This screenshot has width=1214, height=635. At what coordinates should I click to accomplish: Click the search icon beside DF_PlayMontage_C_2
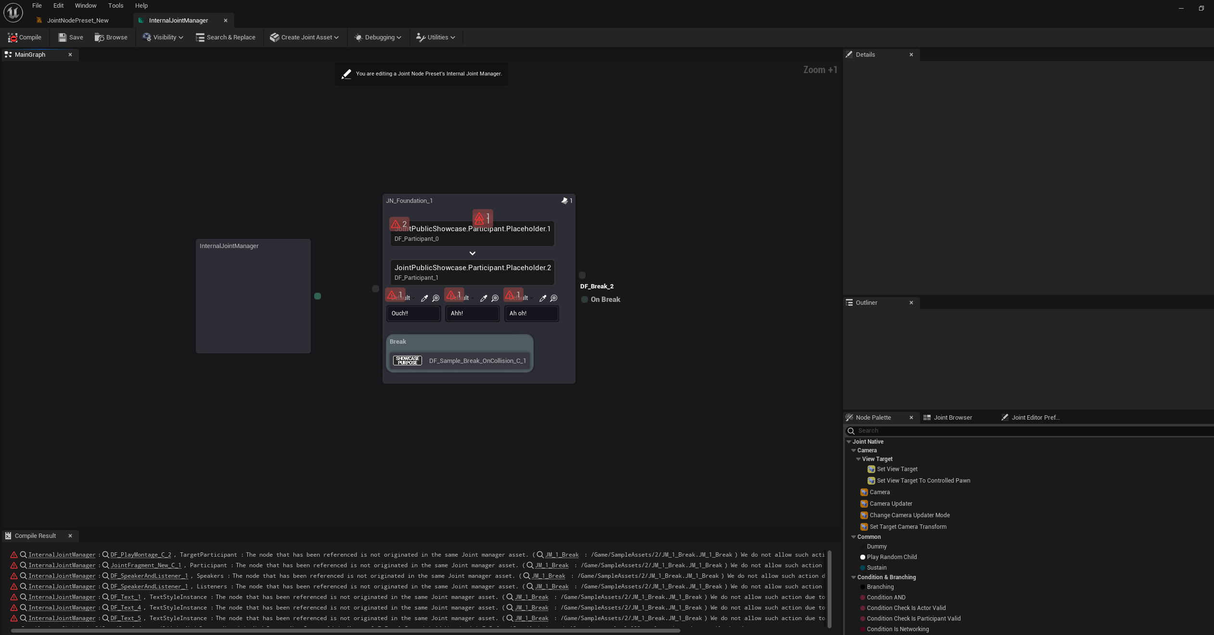105,555
